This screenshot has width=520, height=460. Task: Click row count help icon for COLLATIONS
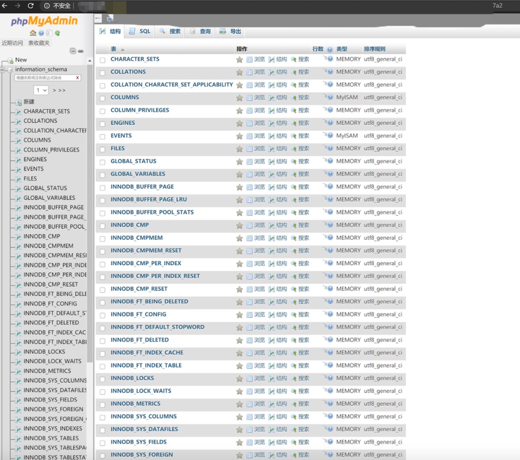tap(330, 72)
